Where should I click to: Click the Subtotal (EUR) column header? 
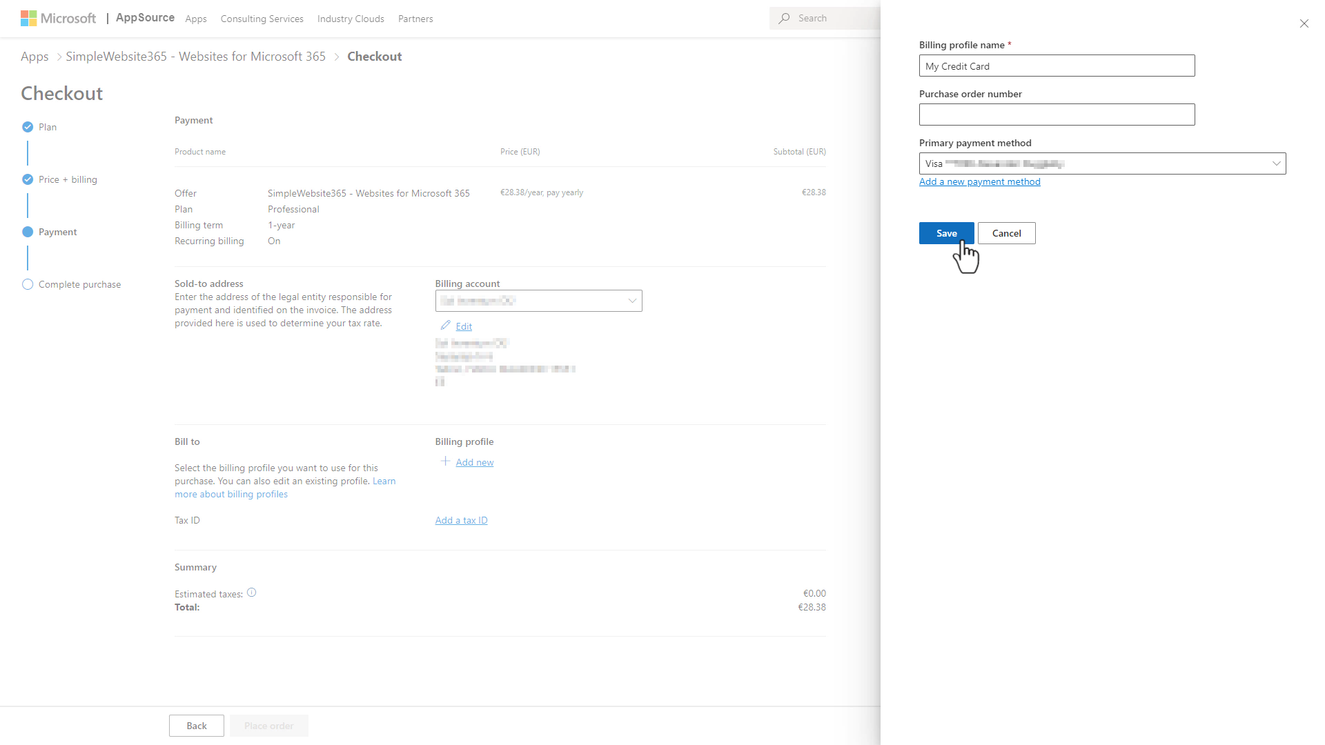coord(799,152)
